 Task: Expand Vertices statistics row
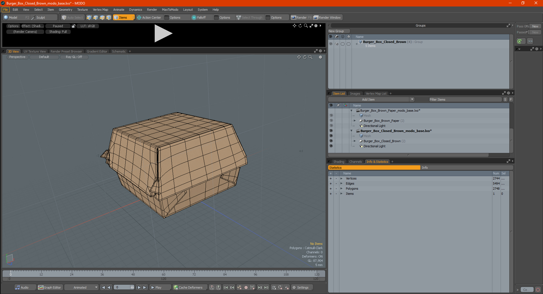coord(341,178)
